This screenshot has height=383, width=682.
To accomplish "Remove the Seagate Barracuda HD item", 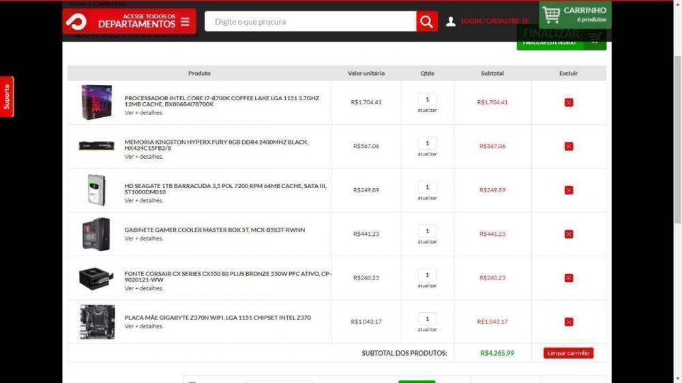I will (569, 190).
